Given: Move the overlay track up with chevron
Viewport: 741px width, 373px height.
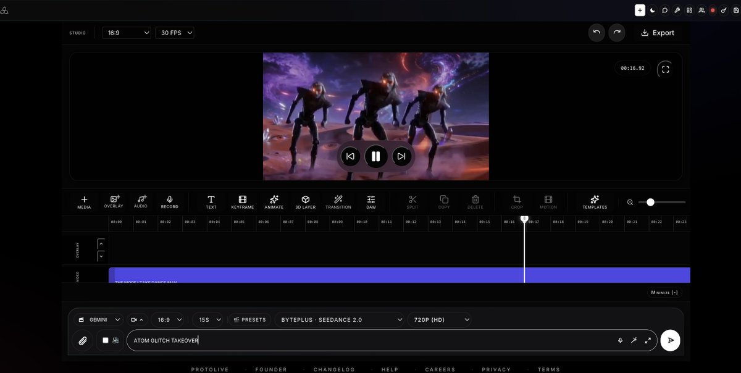Looking at the screenshot, I should [x=101, y=243].
